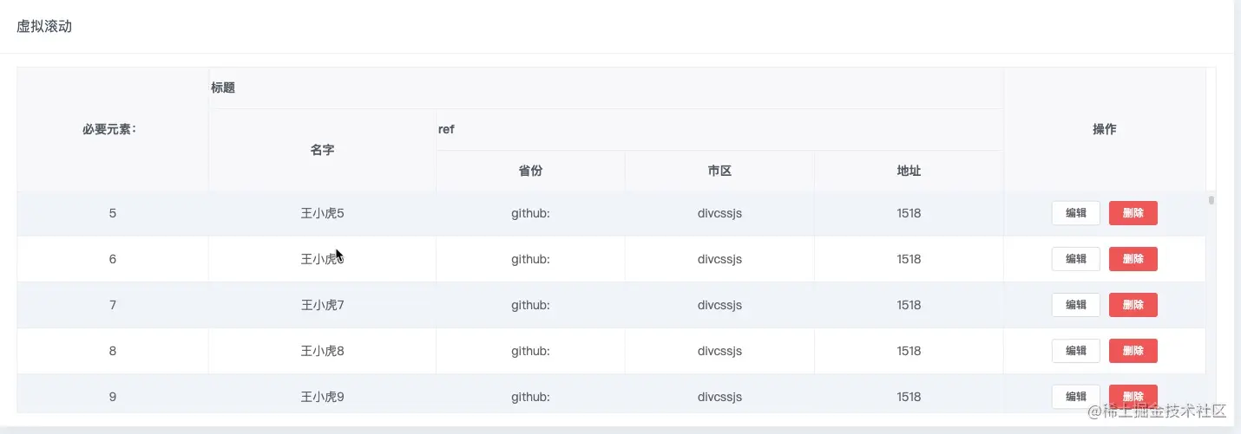The height and width of the screenshot is (434, 1241).
Task: Click the 市区 column header
Action: (720, 171)
